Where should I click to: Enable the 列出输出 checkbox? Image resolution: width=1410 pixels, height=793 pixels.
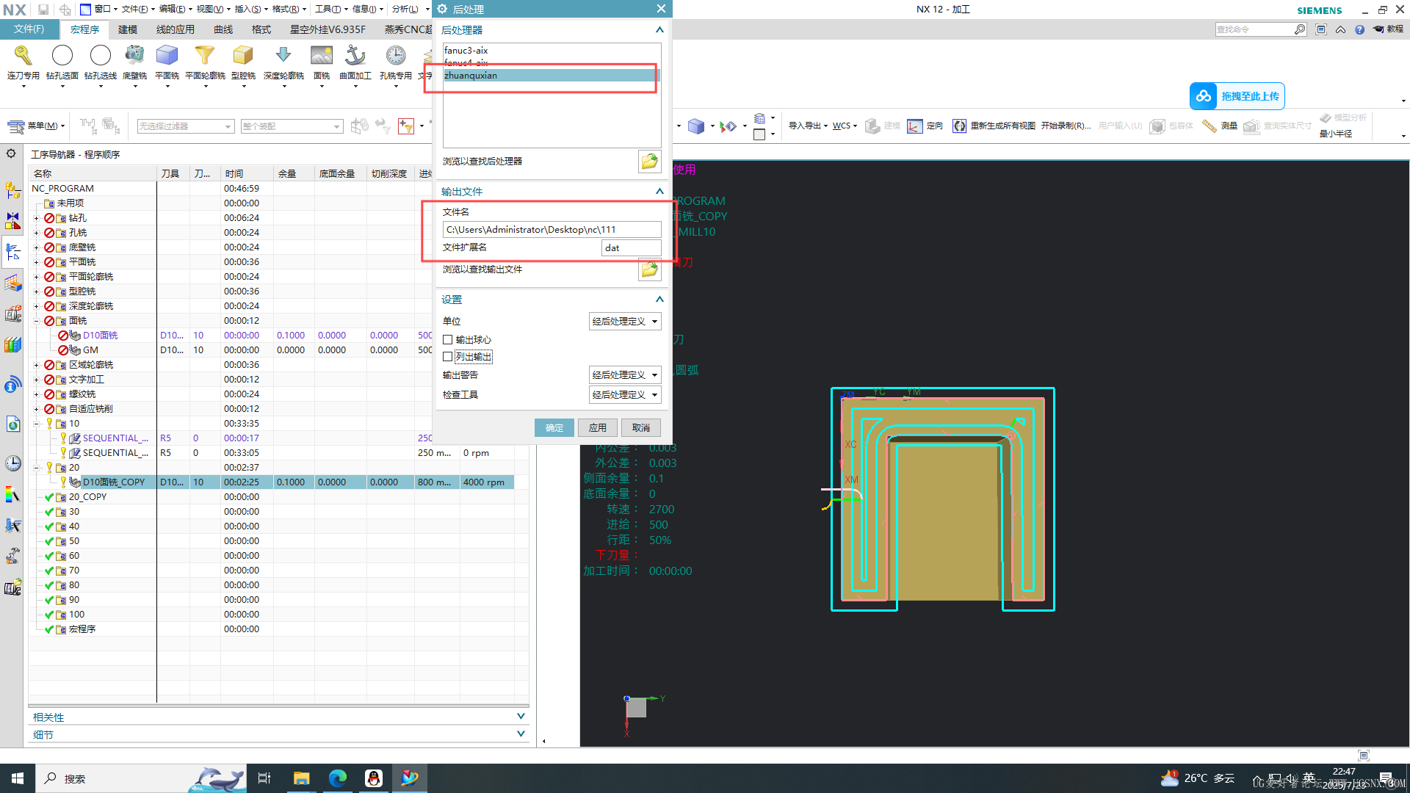point(447,357)
